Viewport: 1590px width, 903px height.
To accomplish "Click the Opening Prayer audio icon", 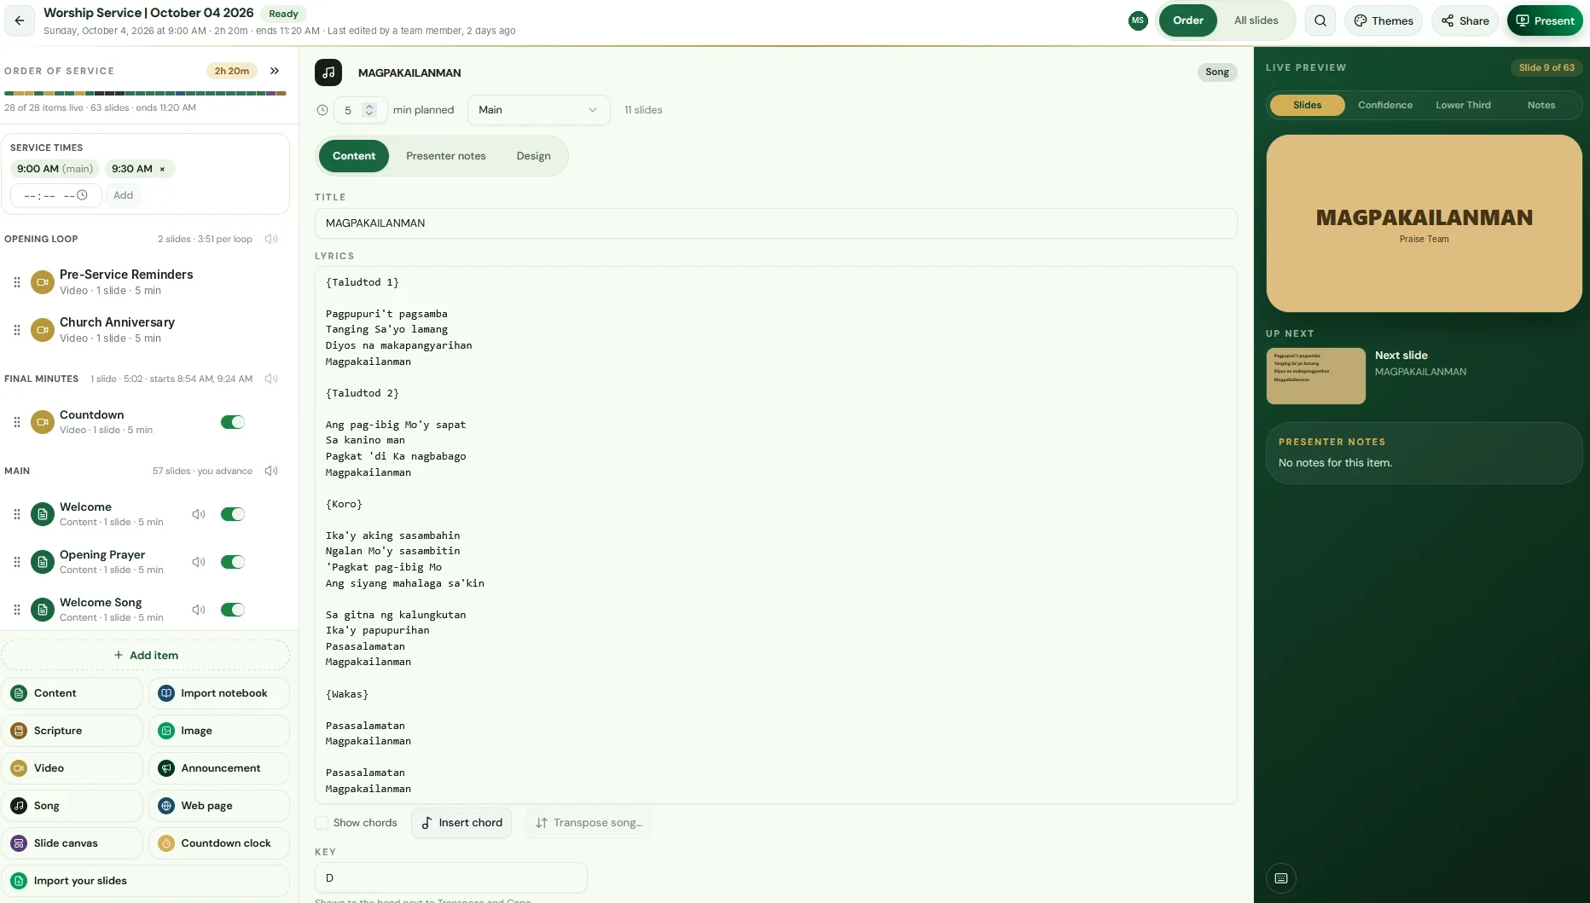I will point(199,562).
